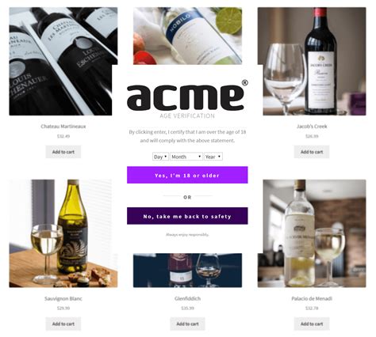This screenshot has width=376, height=337.
Task: Add Palacio de Menadi to cart
Action: point(312,324)
